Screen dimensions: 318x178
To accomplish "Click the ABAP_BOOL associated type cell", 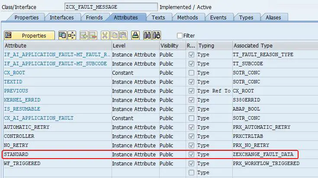I will (x=275, y=109).
